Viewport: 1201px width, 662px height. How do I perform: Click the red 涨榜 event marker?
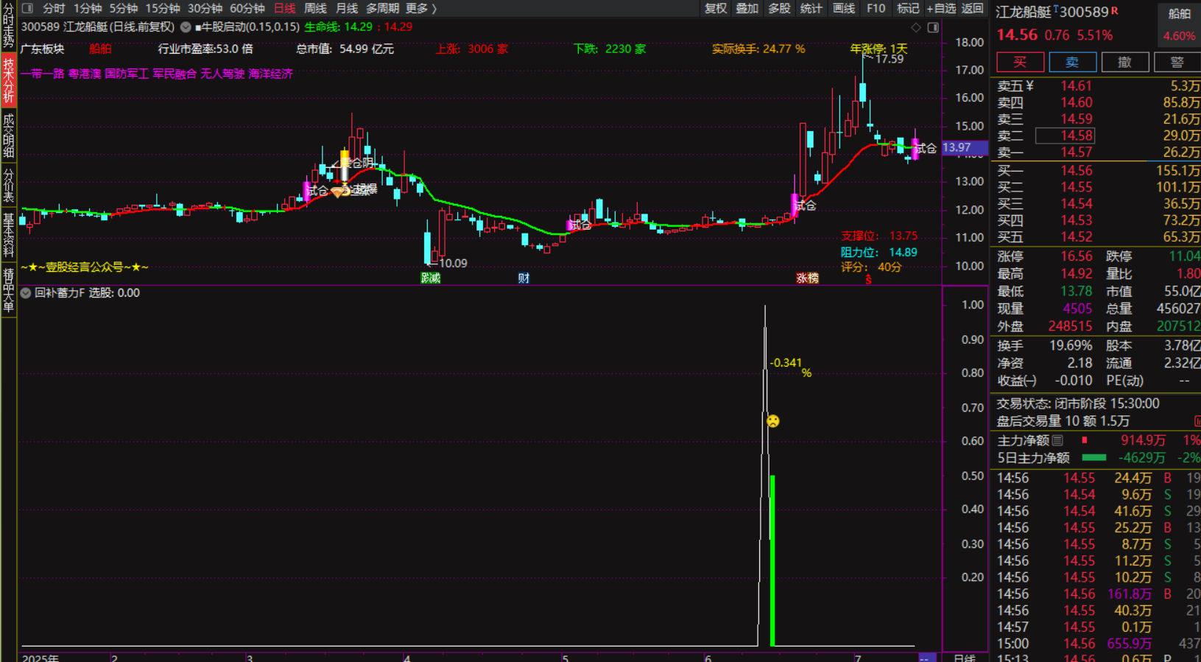click(x=807, y=278)
